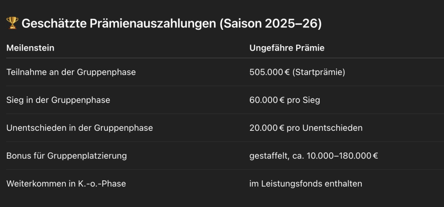444x207 pixels.
Task: Select the "Ungefähre Prämie" column header
Action: (x=287, y=48)
